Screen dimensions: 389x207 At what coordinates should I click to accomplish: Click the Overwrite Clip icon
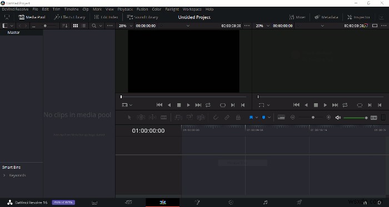[x=189, y=117]
